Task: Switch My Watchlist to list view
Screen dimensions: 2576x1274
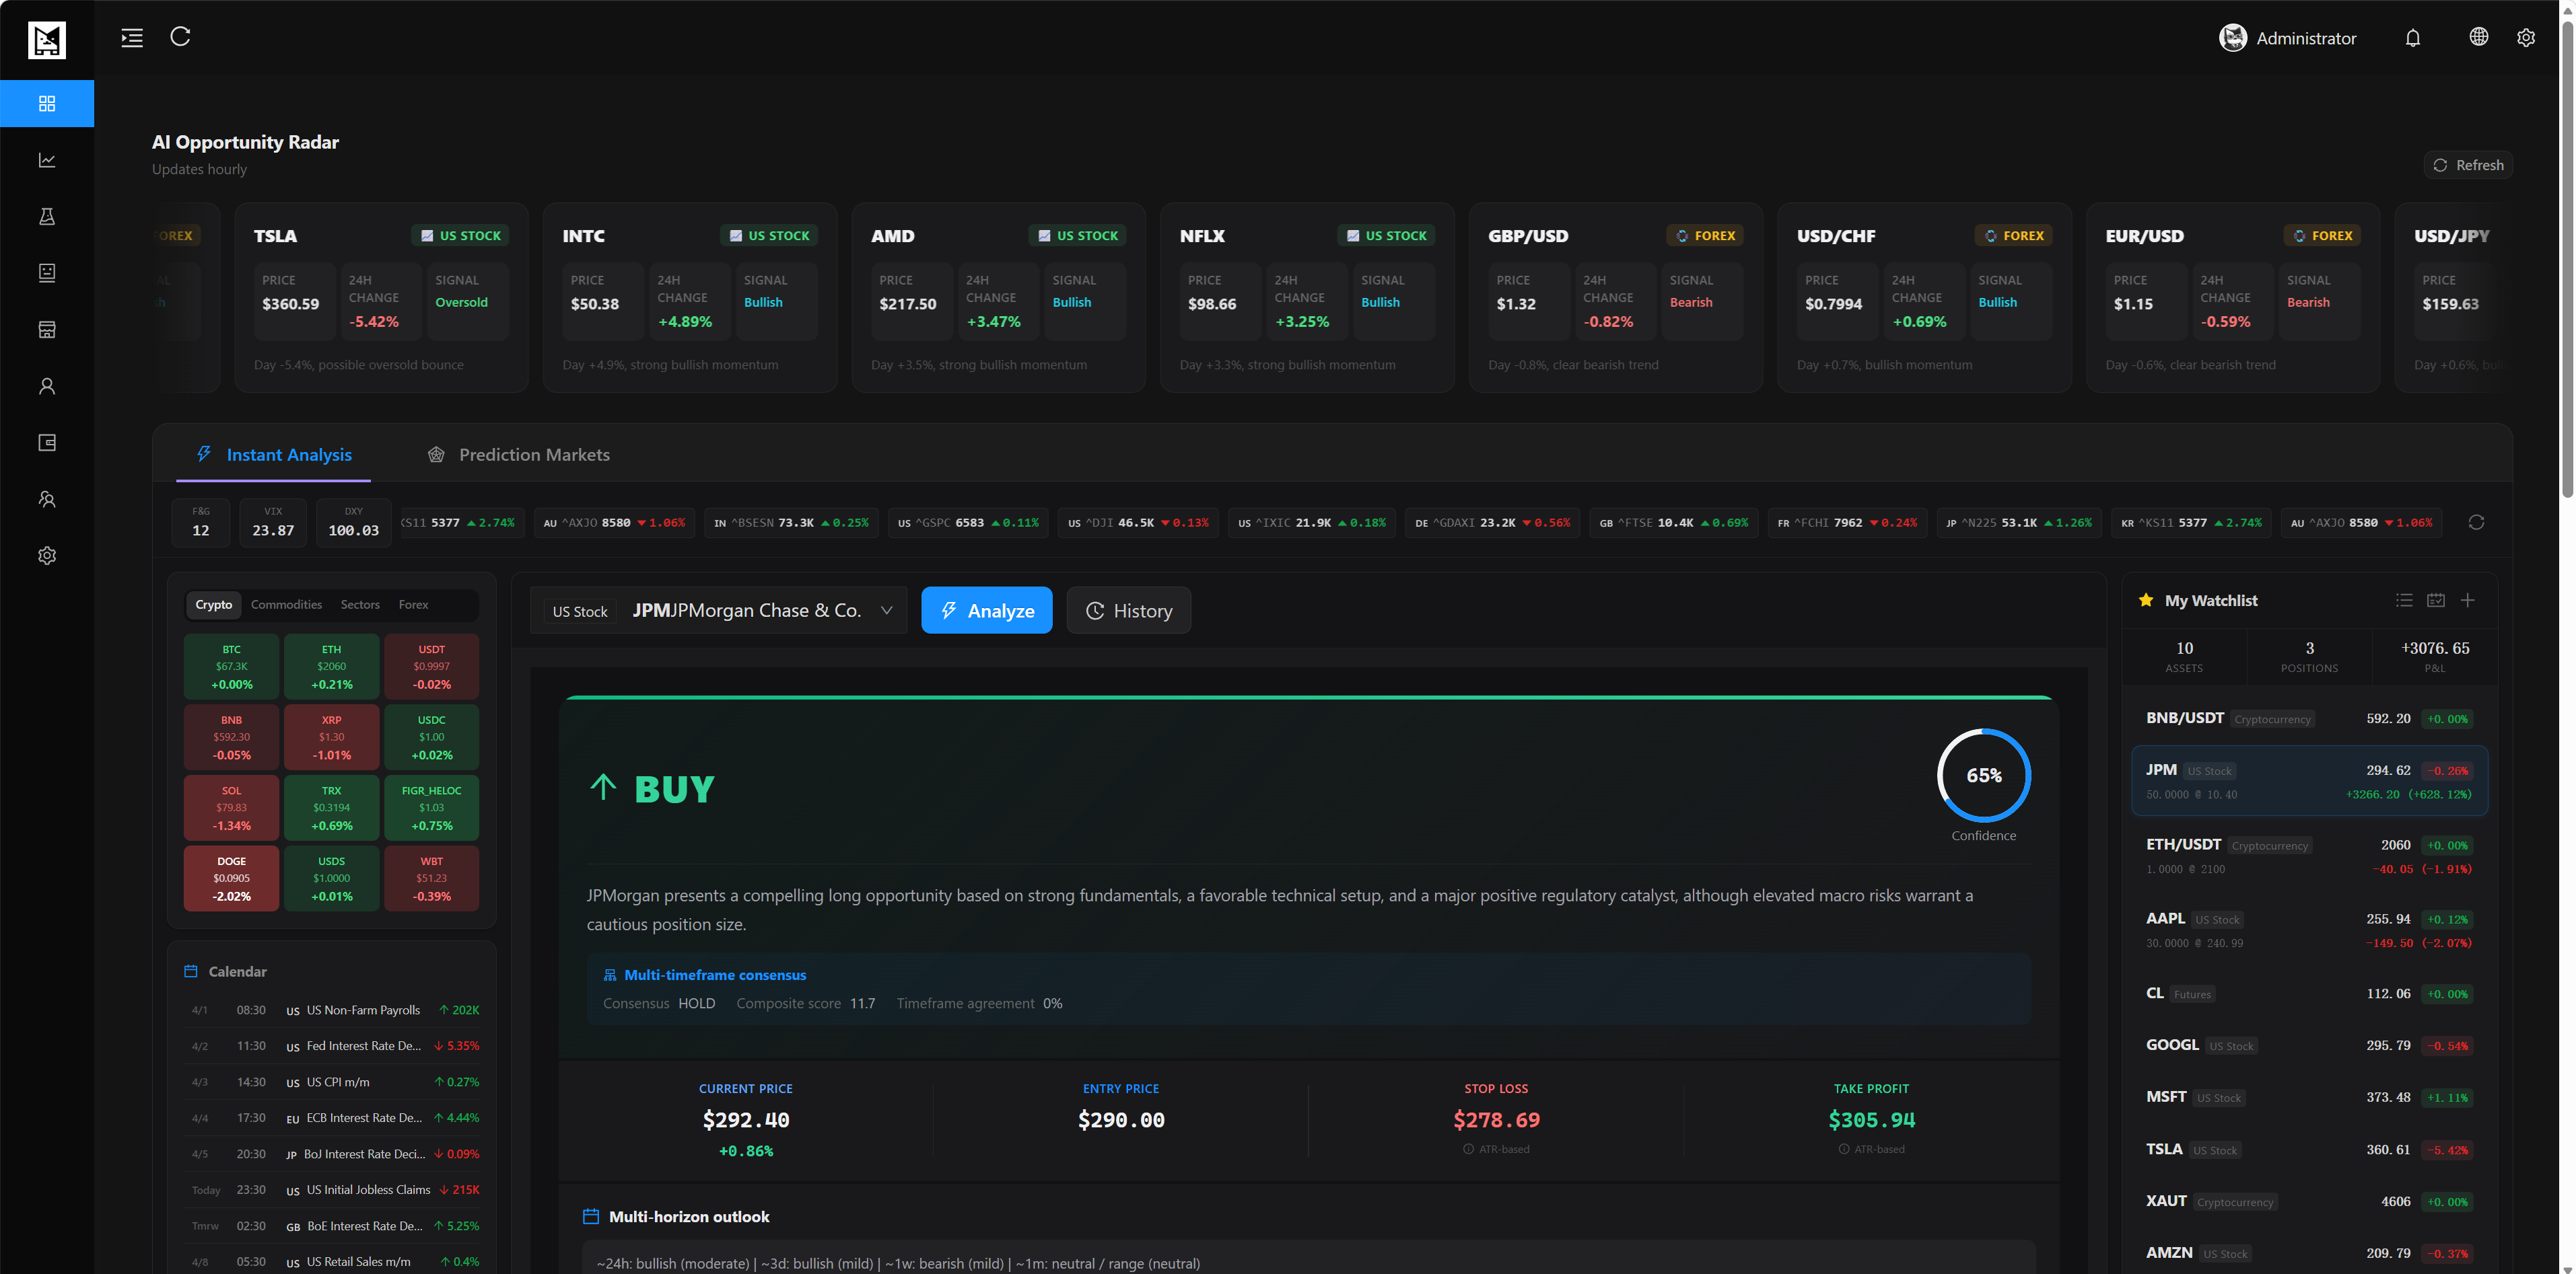Action: (x=2404, y=601)
